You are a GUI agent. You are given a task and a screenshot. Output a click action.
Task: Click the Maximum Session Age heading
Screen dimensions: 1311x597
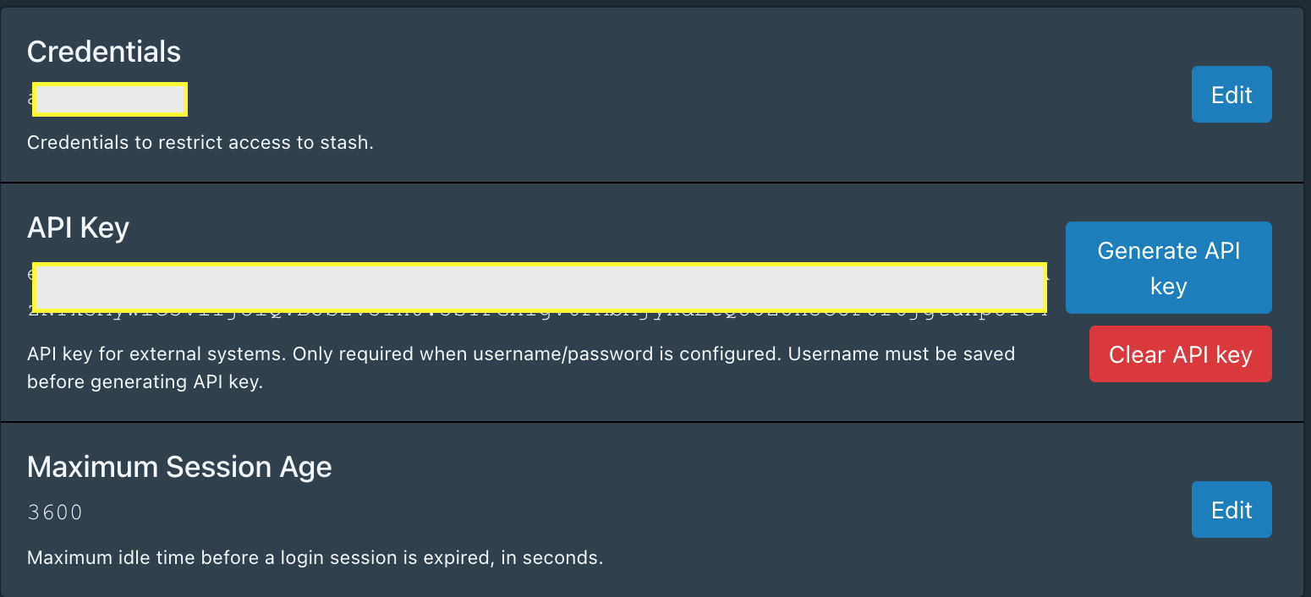[179, 466]
